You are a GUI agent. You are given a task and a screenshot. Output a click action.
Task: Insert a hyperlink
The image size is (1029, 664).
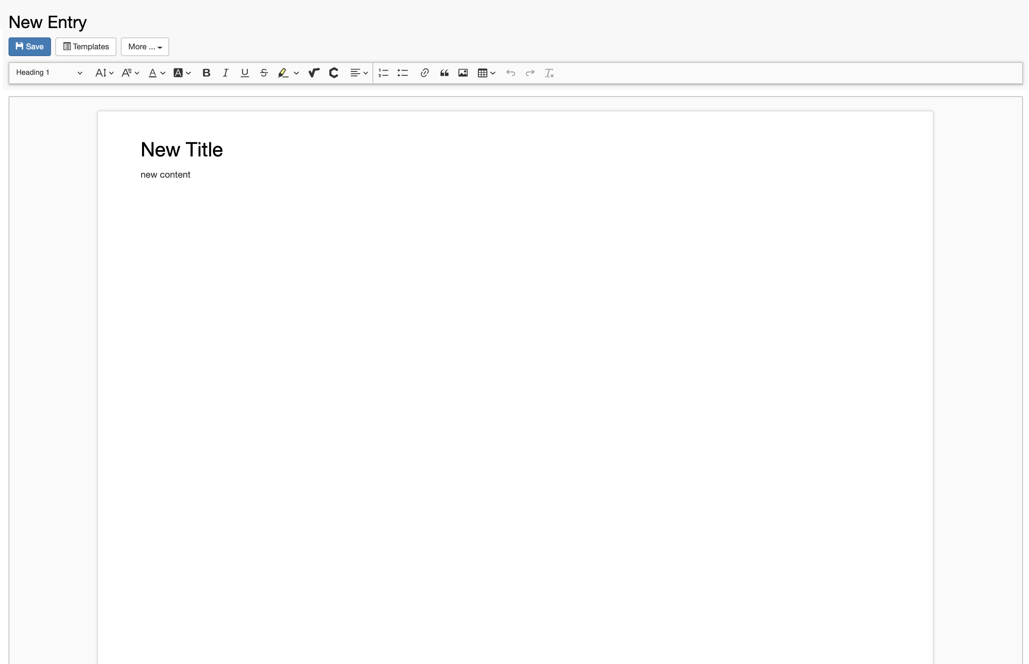pyautogui.click(x=425, y=73)
